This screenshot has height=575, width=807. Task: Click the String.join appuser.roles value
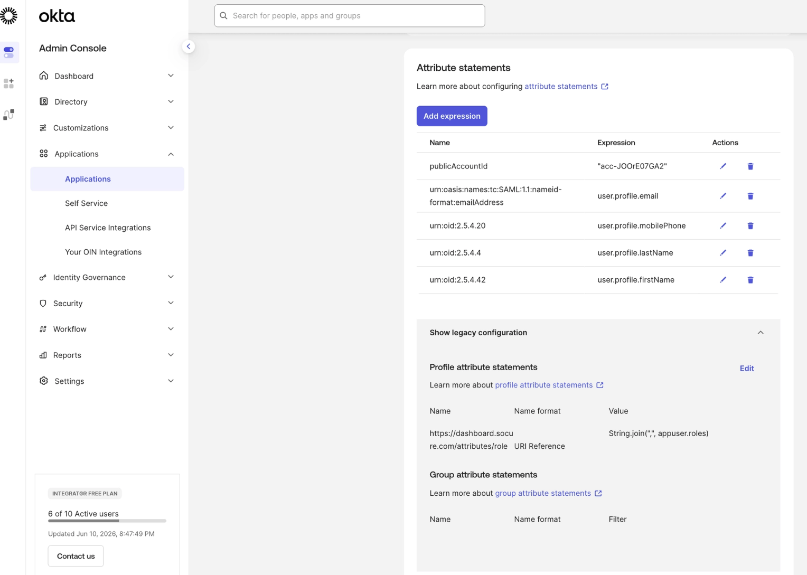click(659, 433)
